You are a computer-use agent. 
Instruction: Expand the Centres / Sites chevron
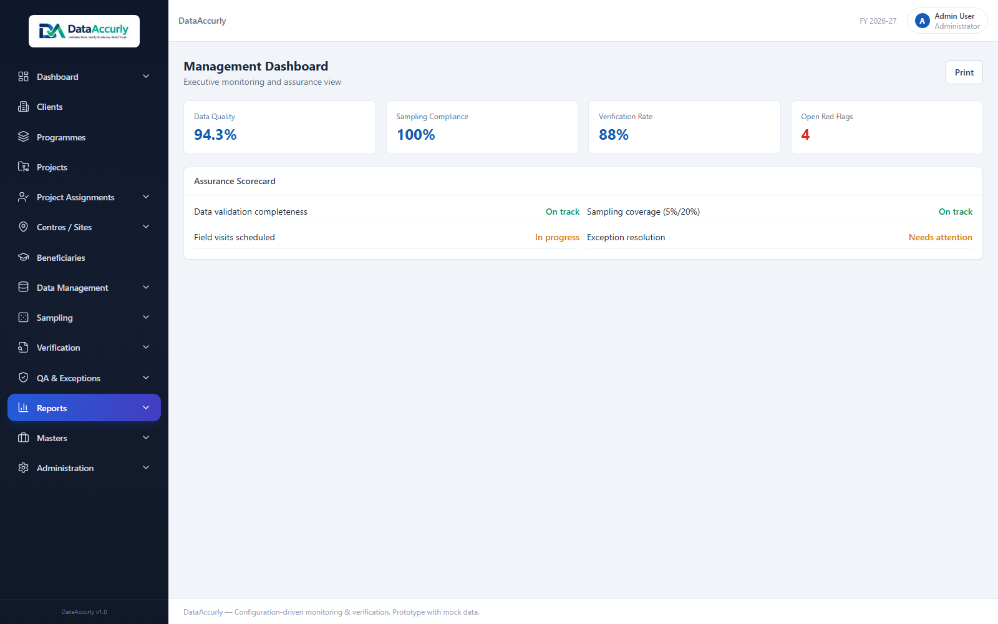tap(146, 227)
